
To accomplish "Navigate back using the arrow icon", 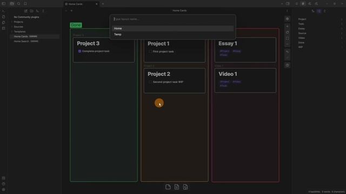I will (66, 11).
